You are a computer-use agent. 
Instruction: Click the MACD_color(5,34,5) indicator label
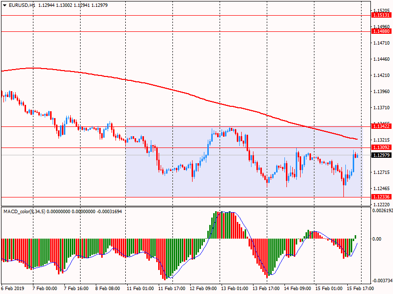24,212
